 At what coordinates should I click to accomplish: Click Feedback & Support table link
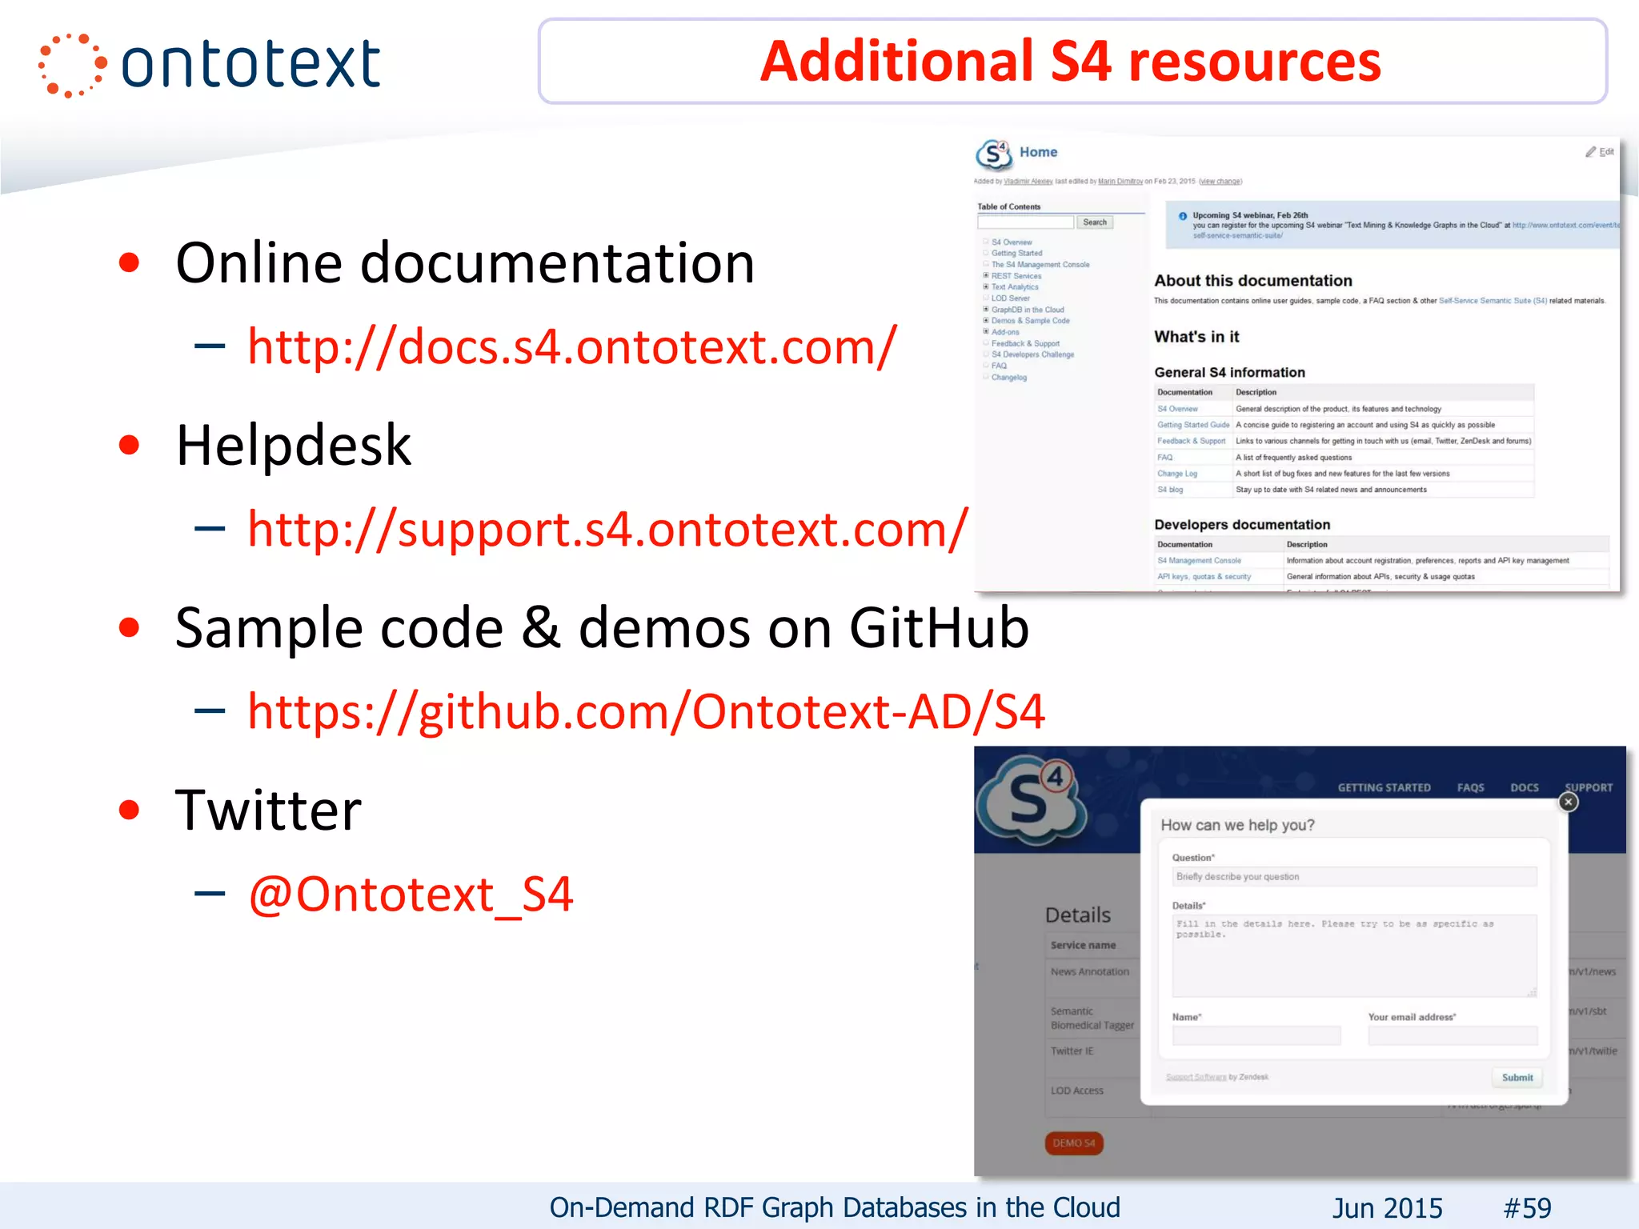[x=1192, y=441]
